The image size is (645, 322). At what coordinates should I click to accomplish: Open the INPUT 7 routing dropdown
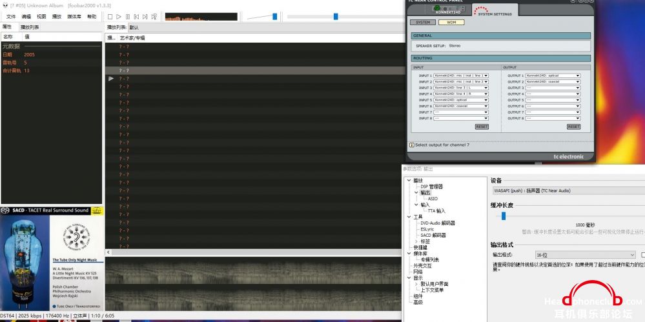pyautogui.click(x=461, y=112)
